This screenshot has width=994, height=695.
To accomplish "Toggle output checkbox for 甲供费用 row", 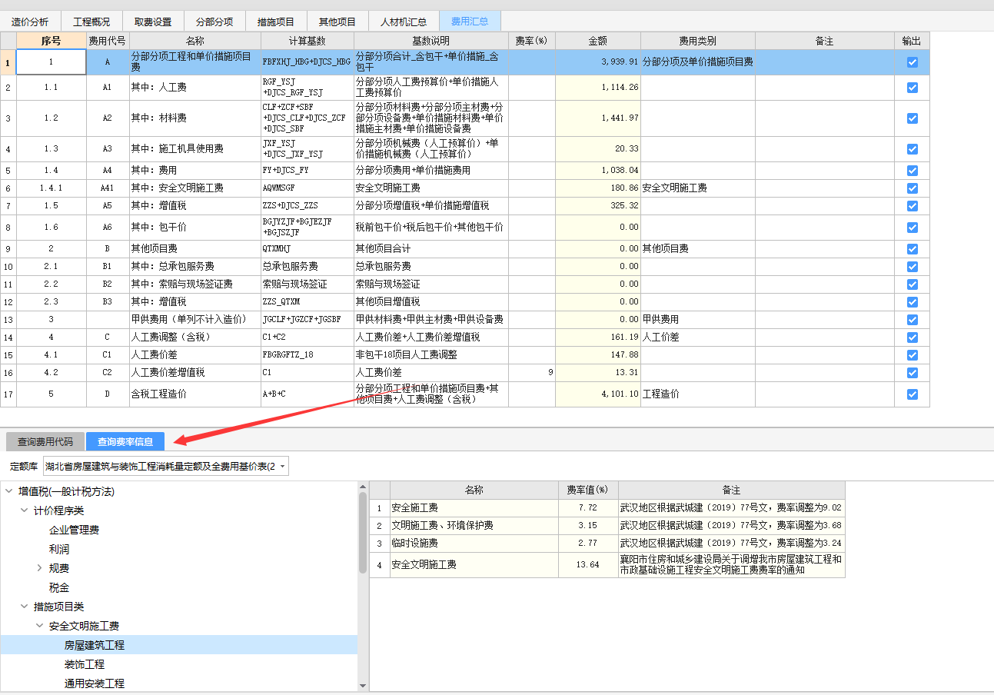I will 912,320.
